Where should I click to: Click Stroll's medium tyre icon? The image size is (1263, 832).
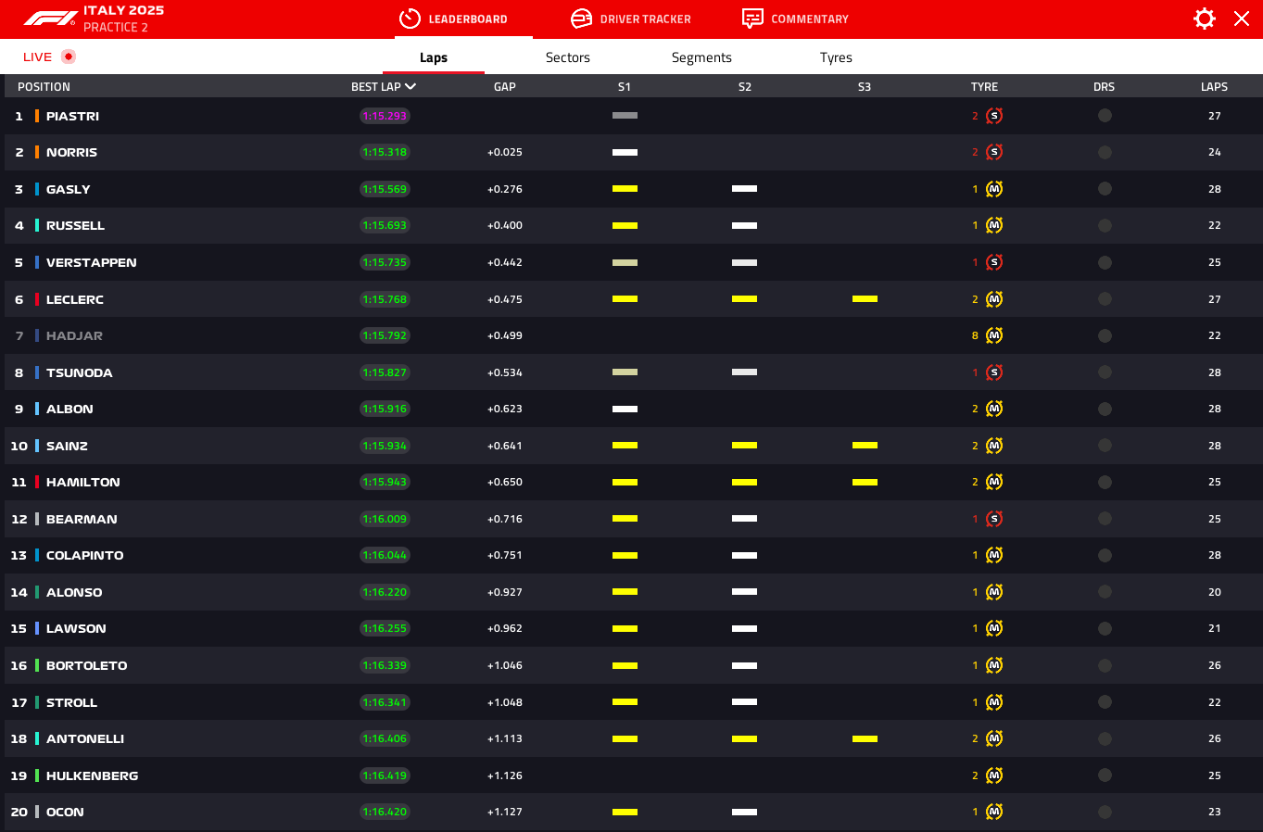point(994,702)
